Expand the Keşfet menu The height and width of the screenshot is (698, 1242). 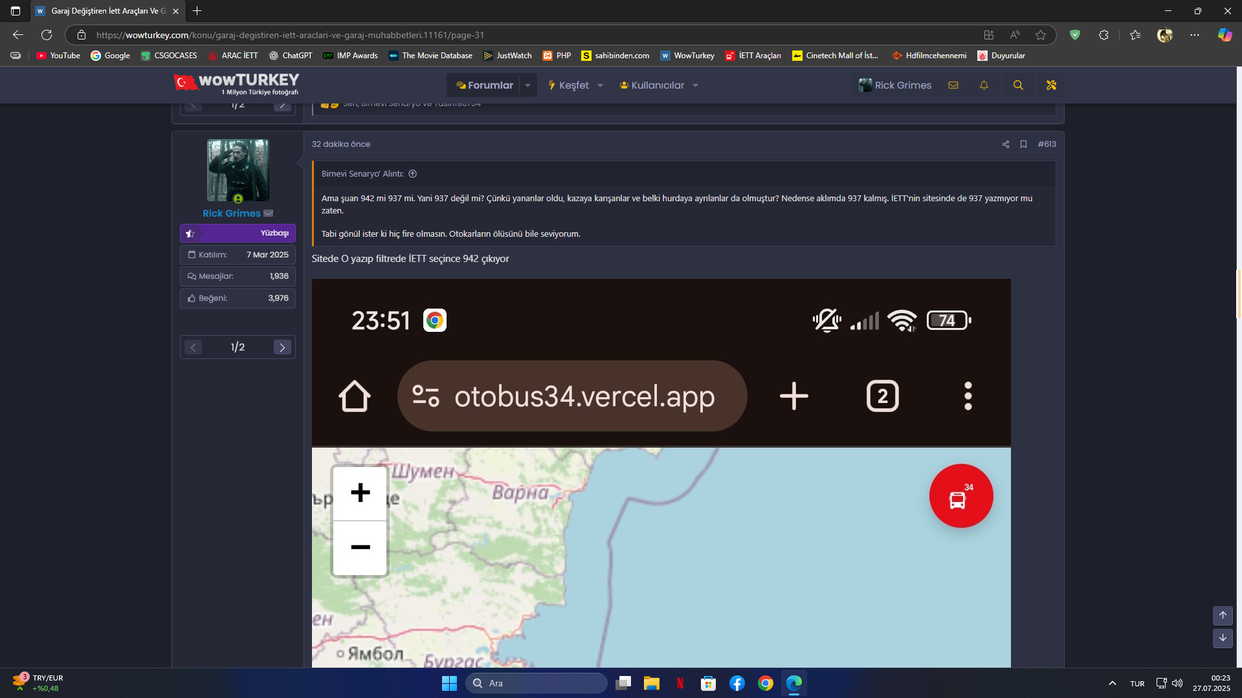click(x=575, y=85)
